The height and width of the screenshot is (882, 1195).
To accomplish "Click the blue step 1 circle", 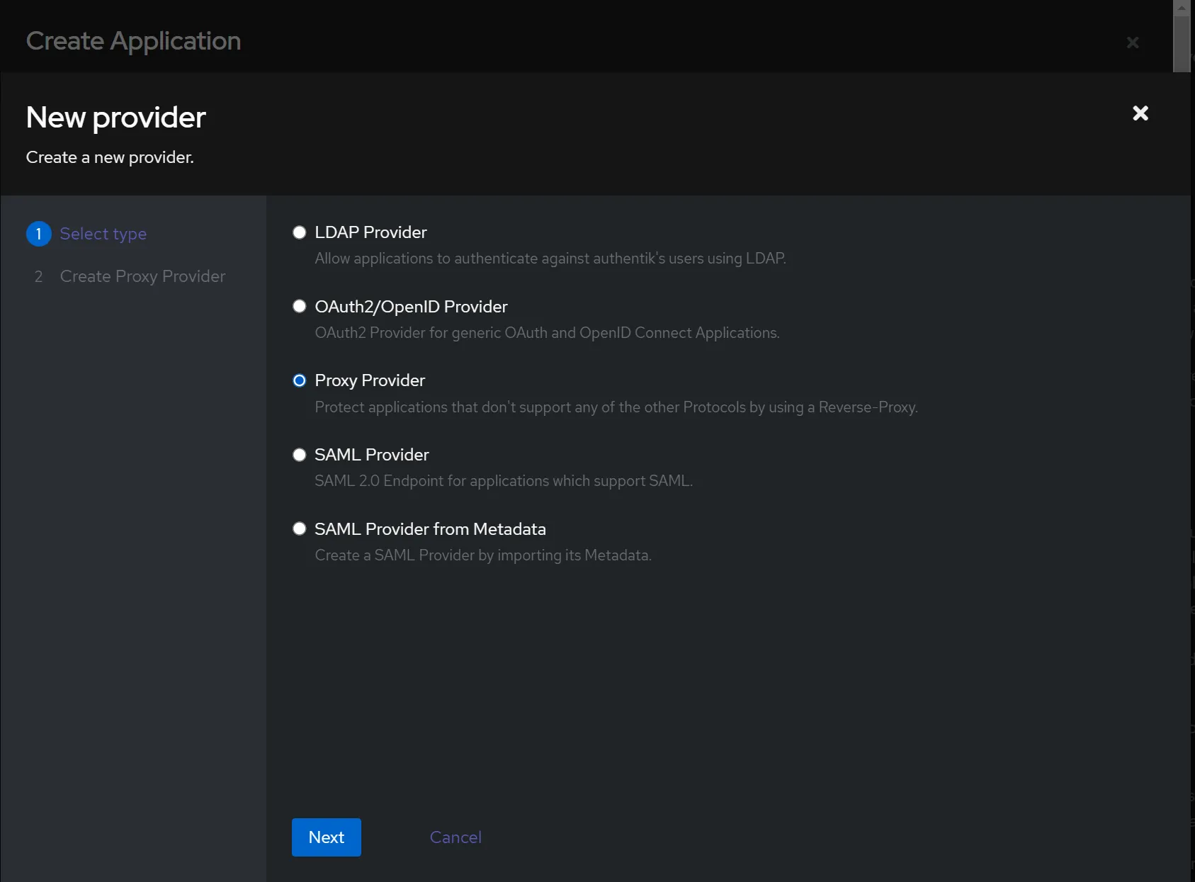I will (x=39, y=234).
